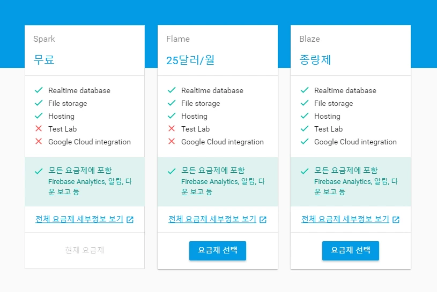Click the Flame 25달러/월 price heading
The image size is (437, 292).
click(190, 60)
